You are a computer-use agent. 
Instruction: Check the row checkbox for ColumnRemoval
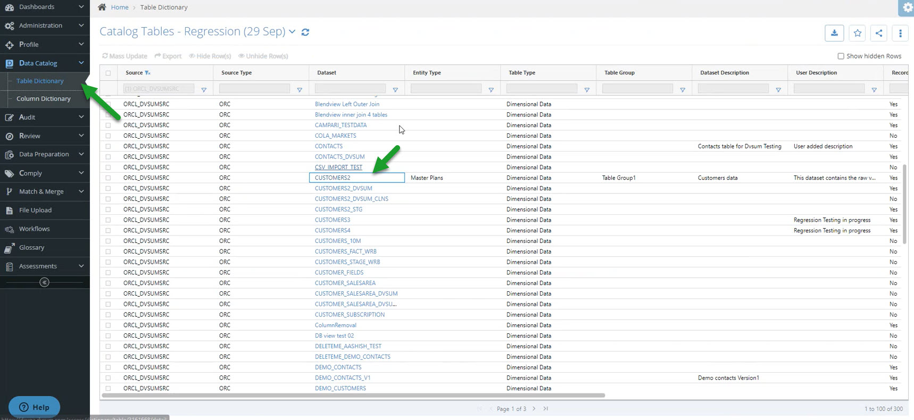click(x=108, y=325)
